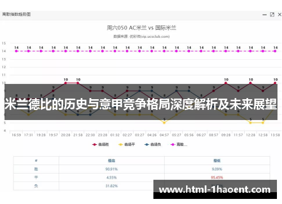Select the 04:57 x-axis time label

point(164,135)
